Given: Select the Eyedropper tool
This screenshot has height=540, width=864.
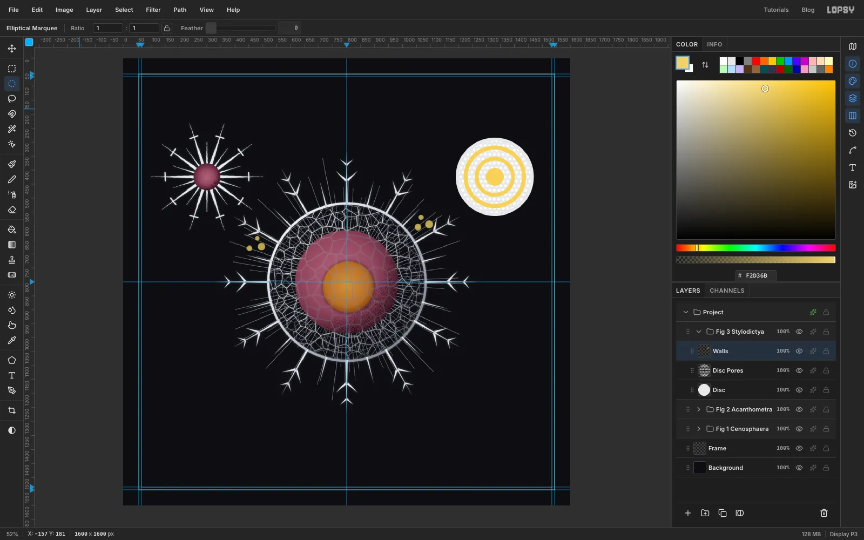Looking at the screenshot, I should click(12, 340).
